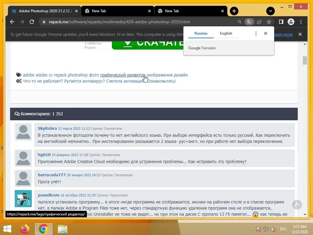Open hg010 user profile link
Screen dimensions: 313x235
coord(44,155)
